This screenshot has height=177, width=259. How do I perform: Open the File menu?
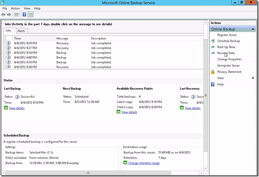5,9
